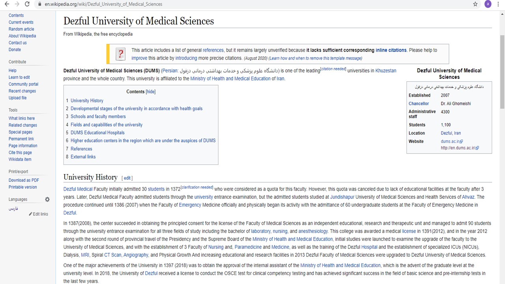Click the browser back arrow
The width and height of the screenshot is (505, 284).
[x=7, y=4]
